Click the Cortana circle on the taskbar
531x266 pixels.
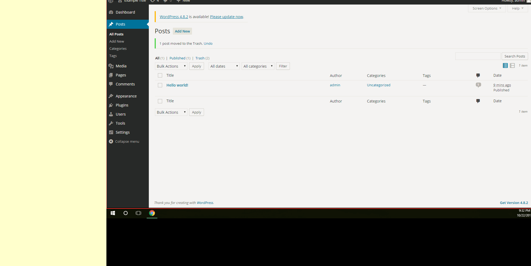point(126,213)
